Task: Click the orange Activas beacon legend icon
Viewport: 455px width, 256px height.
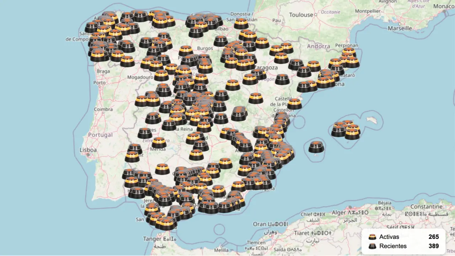Action: pos(372,237)
